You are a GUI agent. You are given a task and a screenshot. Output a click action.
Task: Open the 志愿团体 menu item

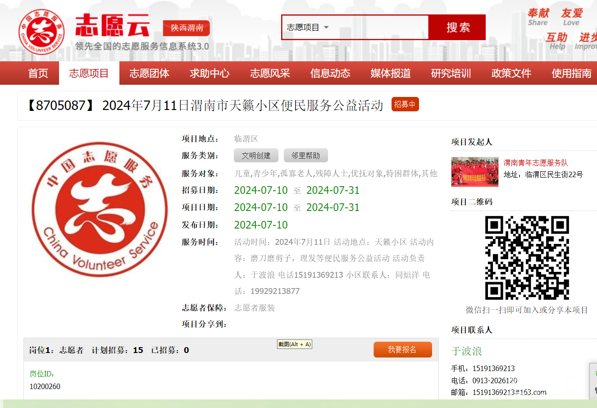149,73
